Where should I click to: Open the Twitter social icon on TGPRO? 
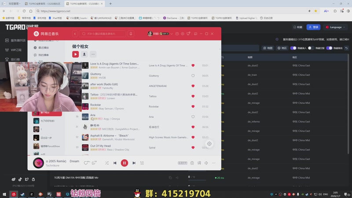coord(27,179)
